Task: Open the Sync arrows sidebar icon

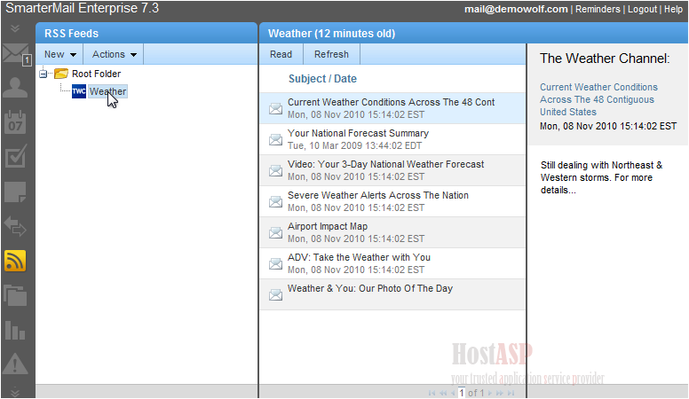Action: coord(15,226)
